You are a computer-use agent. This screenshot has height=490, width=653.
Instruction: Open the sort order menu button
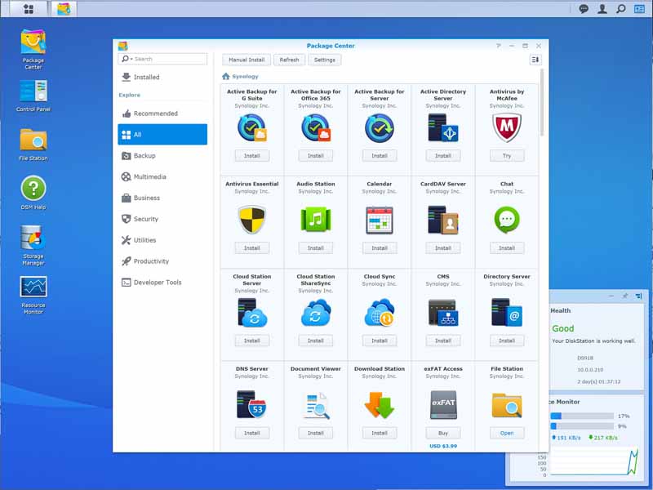535,60
